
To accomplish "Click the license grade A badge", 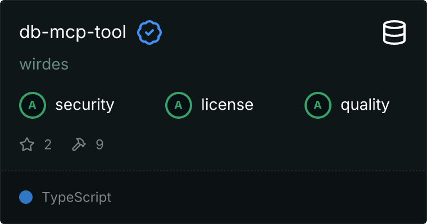I will click(179, 105).
